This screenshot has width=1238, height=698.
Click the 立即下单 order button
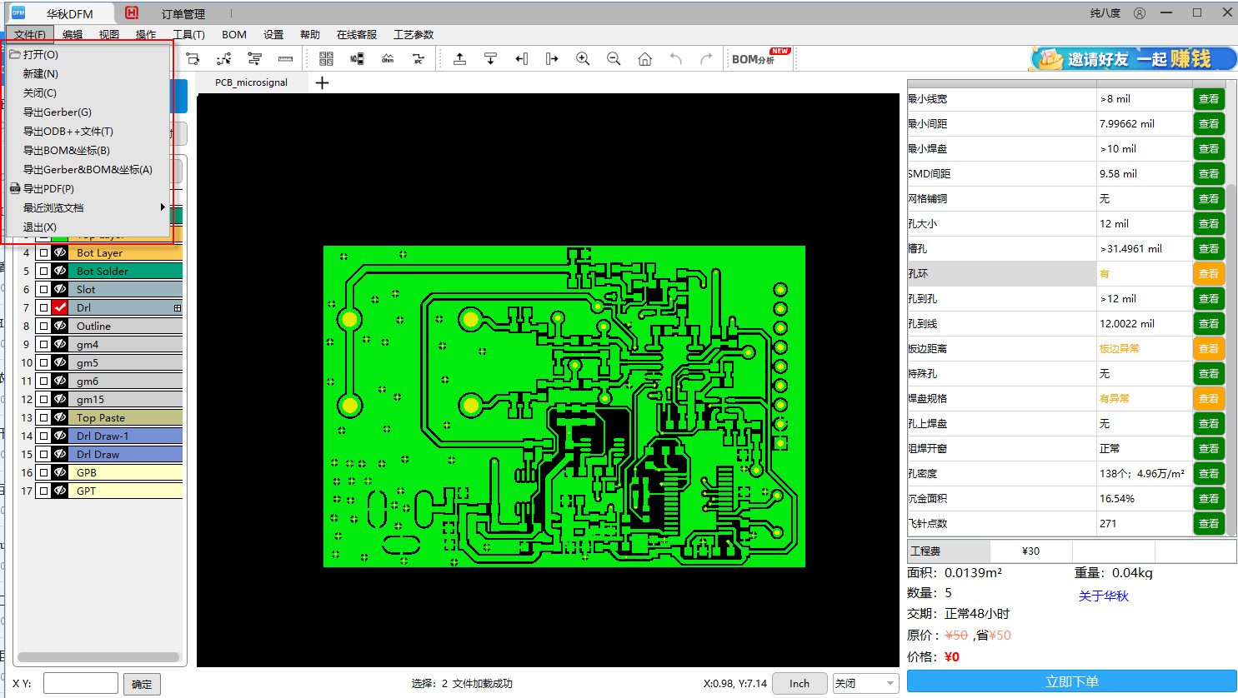point(1072,681)
